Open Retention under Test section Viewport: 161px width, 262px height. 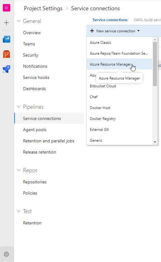pyautogui.click(x=32, y=223)
